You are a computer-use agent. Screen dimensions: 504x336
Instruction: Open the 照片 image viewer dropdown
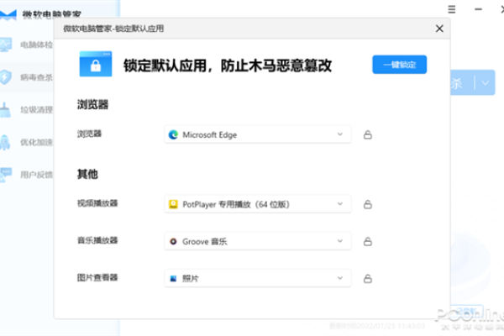[258, 278]
